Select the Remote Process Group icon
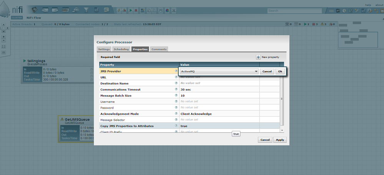This screenshot has width=384, height=175. [75, 10]
